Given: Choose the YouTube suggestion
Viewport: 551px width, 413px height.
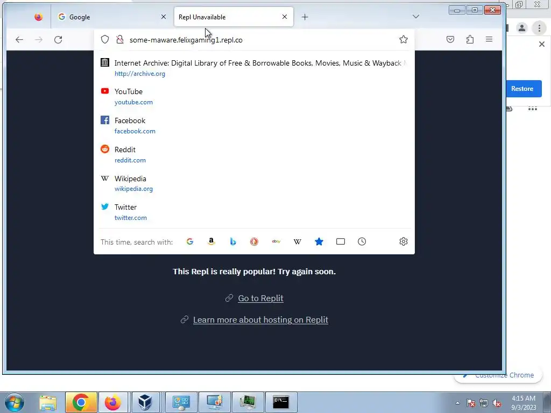Looking at the screenshot, I should point(254,97).
